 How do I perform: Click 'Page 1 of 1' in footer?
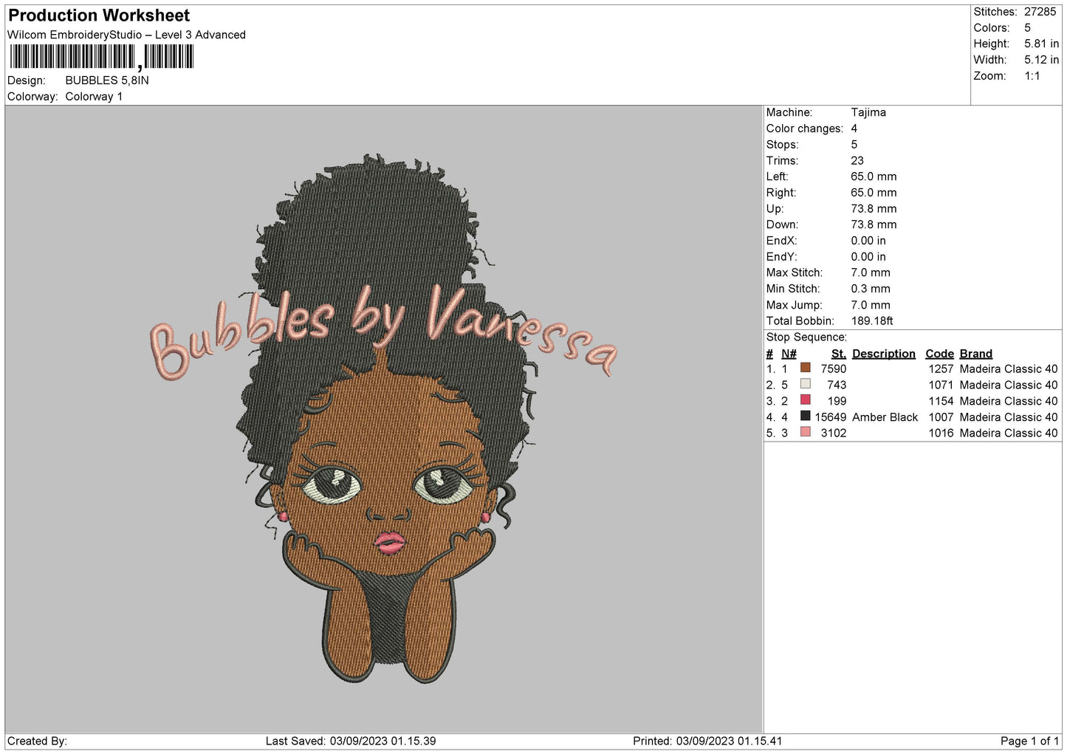[1029, 741]
